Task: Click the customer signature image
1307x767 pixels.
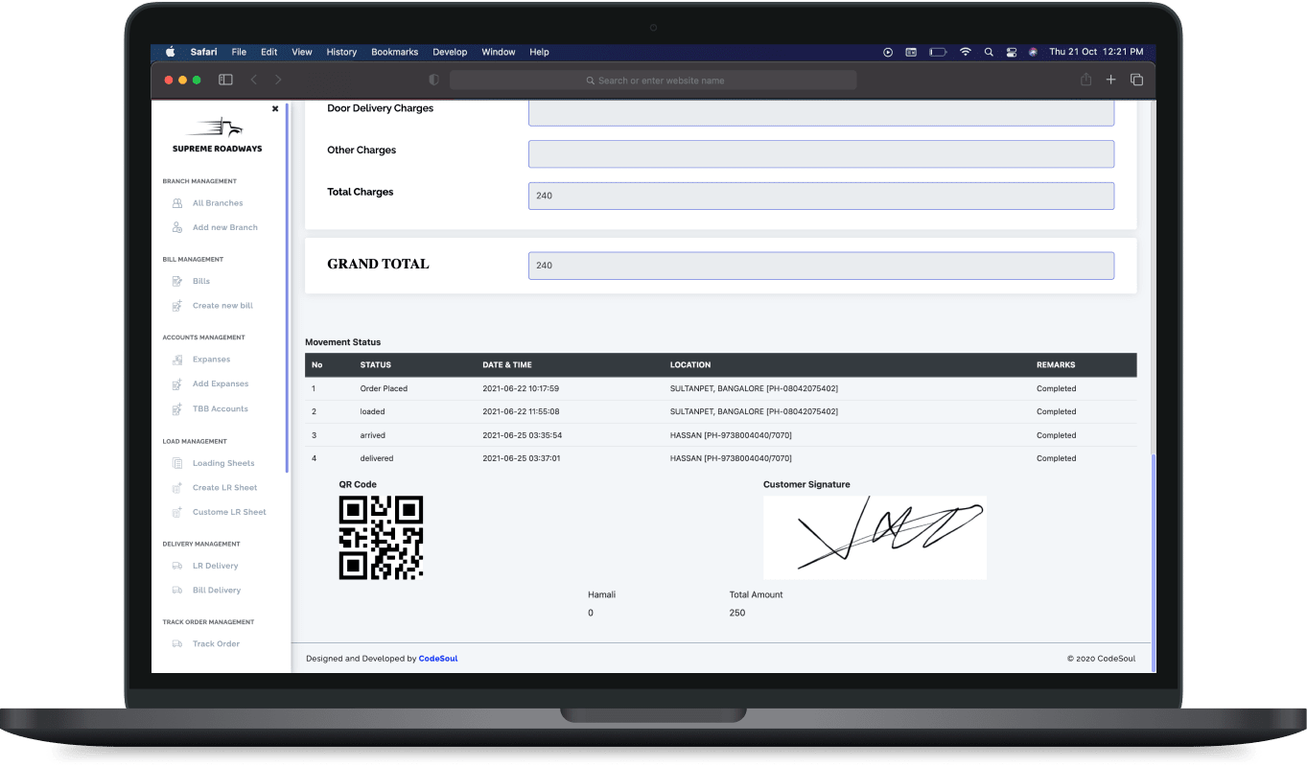Action: (875, 538)
